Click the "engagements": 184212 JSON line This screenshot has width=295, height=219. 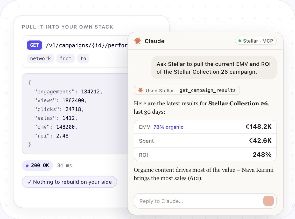(x=68, y=92)
